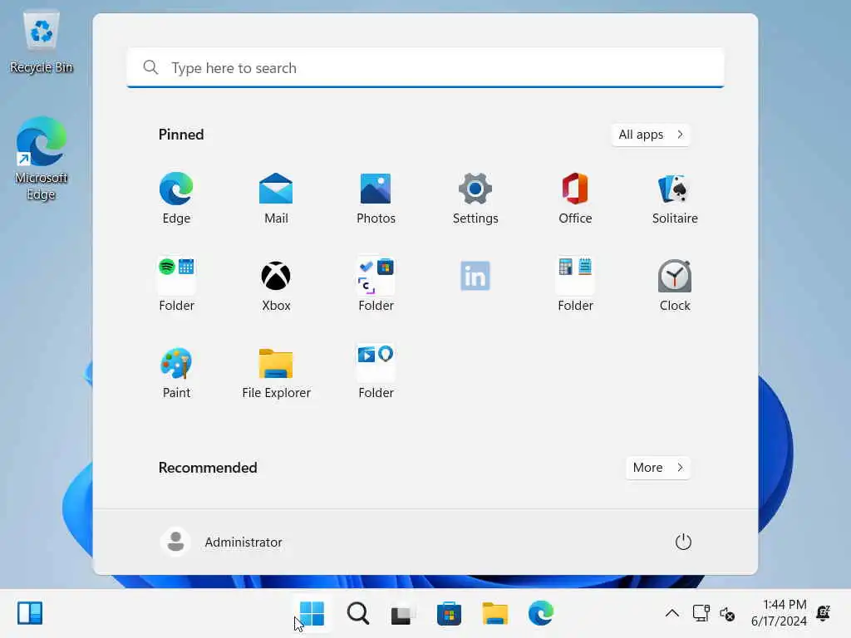Open the clock showing 1:44 PM

pyautogui.click(x=779, y=613)
